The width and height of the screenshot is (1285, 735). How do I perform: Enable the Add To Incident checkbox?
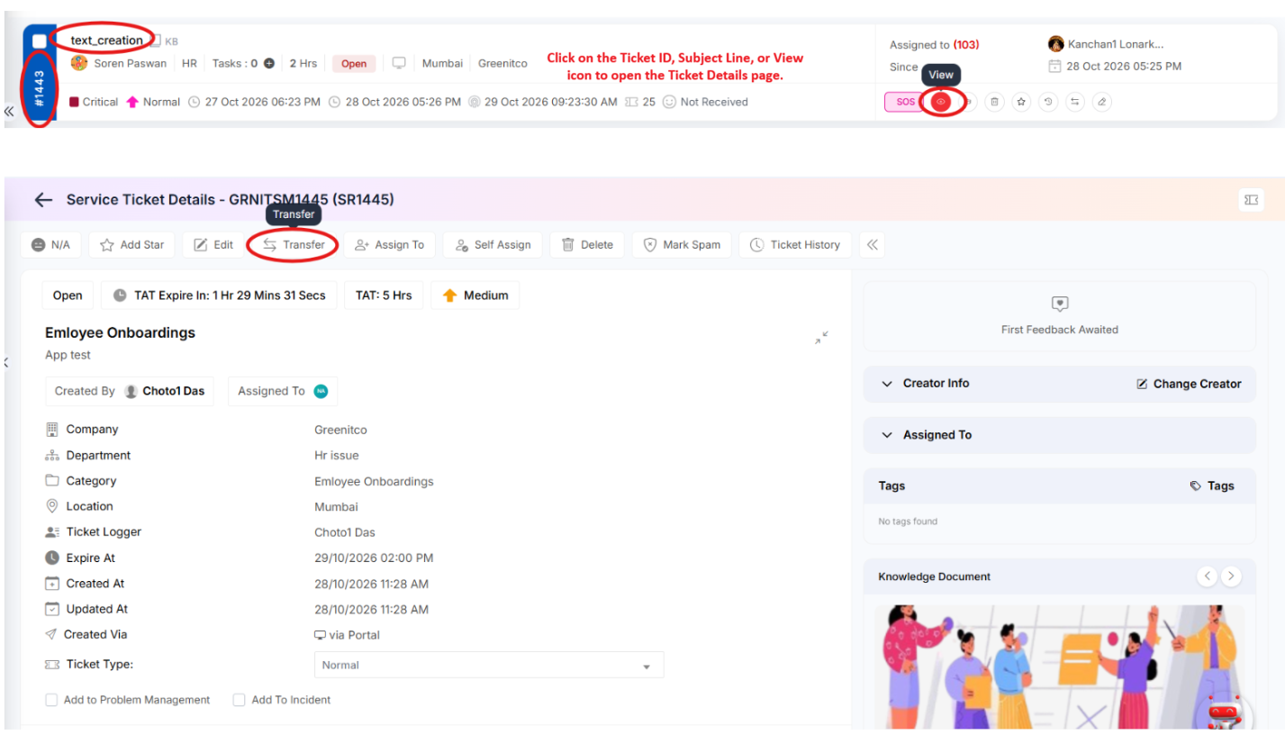[x=239, y=700]
